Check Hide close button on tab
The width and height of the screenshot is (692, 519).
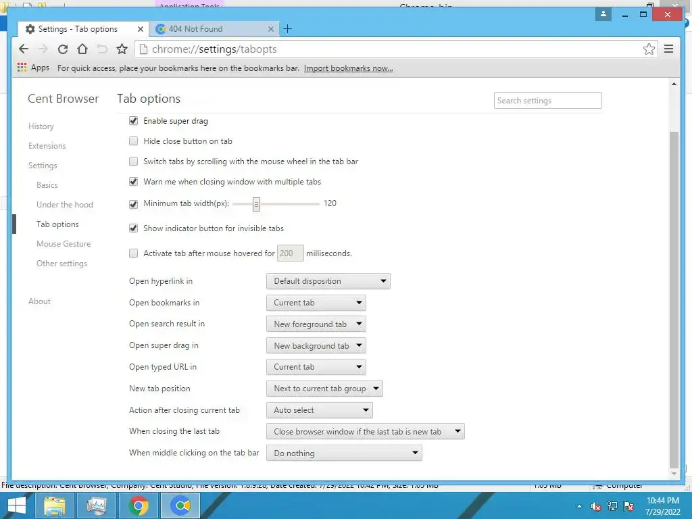pyautogui.click(x=133, y=141)
